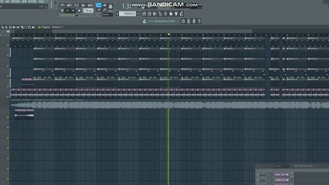Select next pattern with right arrow
This screenshot has height=185, width=329.
tap(138, 14)
